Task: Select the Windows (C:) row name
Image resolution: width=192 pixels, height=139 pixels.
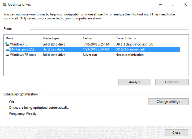Action: coord(20,44)
